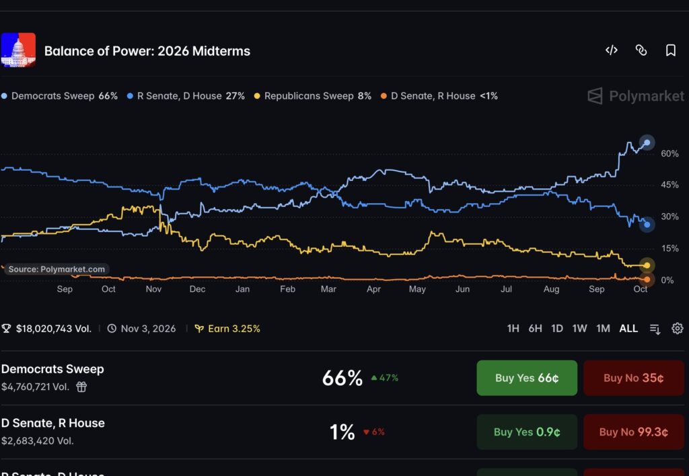Screen dimensions: 689x476
Task: Click gift icon under Democrats Sweep
Action: [x=81, y=387]
